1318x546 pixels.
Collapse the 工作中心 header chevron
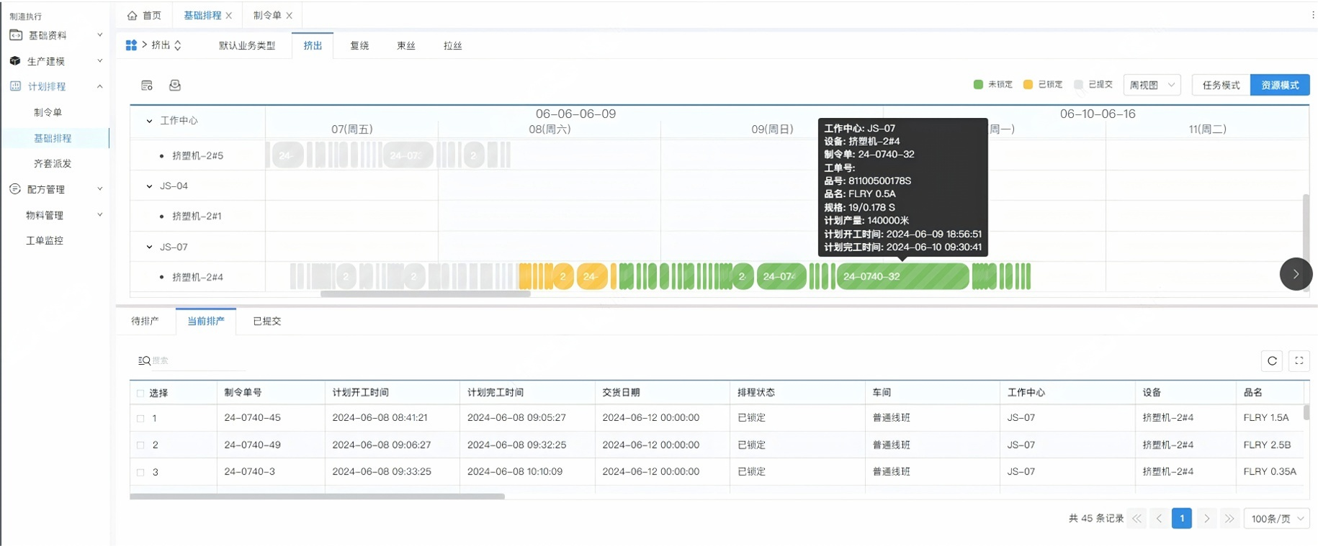(149, 121)
